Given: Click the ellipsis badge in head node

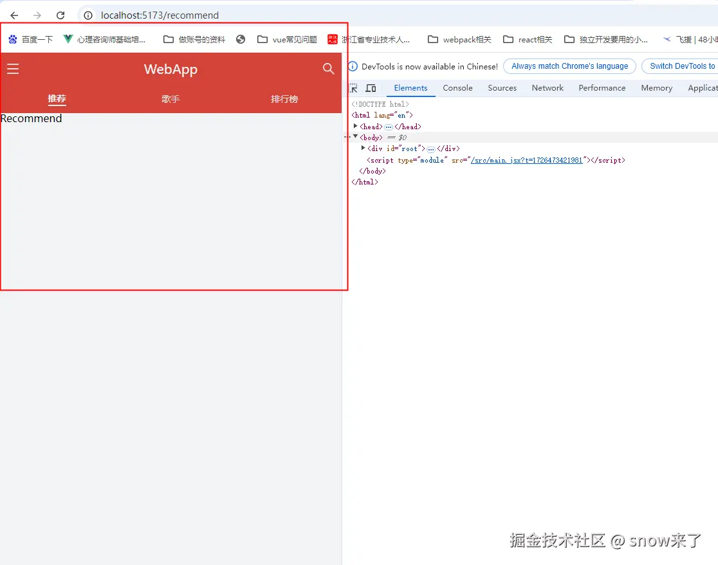Looking at the screenshot, I should 389,127.
